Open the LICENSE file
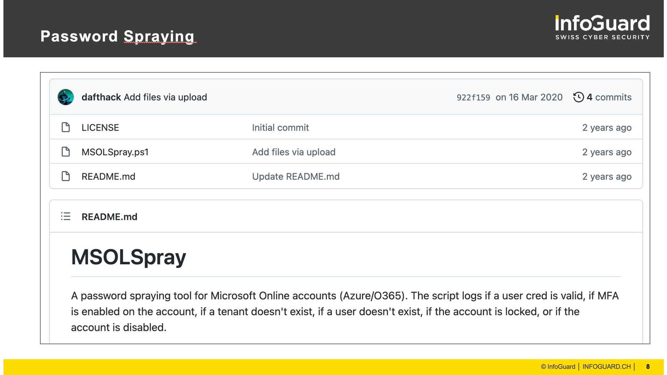 (100, 128)
